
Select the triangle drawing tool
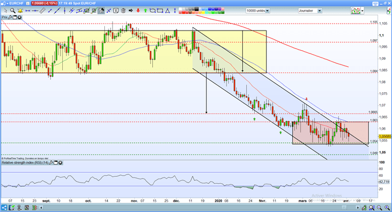pyautogui.click(x=167, y=10)
